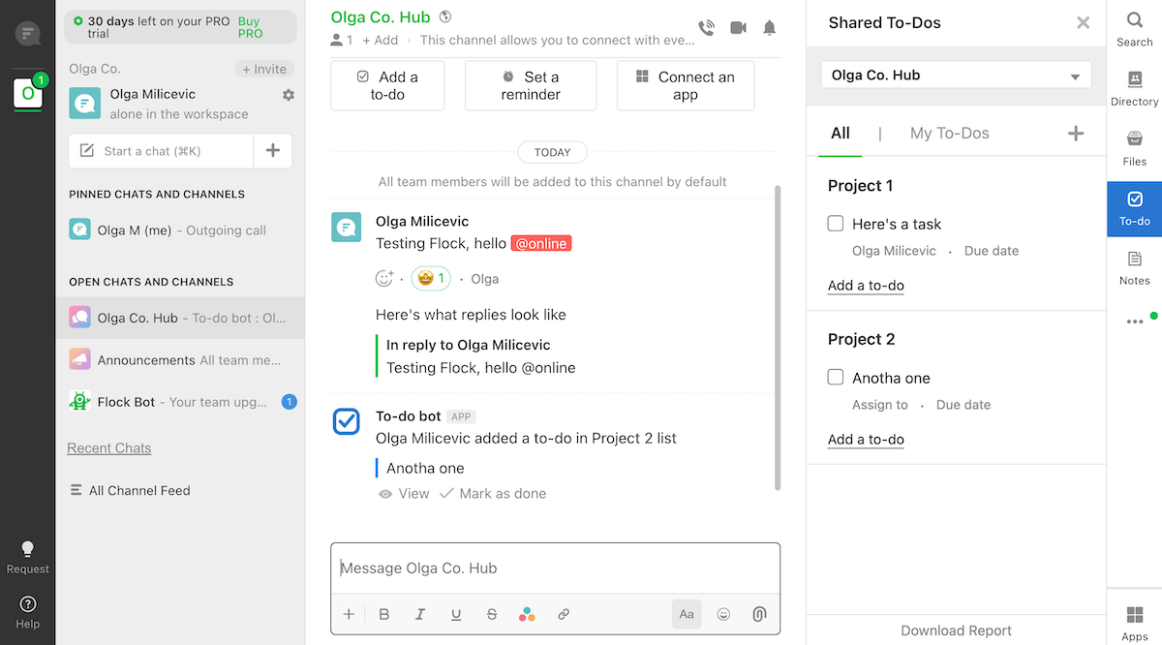
Task: Click the Recent Chats link
Action: [109, 448]
